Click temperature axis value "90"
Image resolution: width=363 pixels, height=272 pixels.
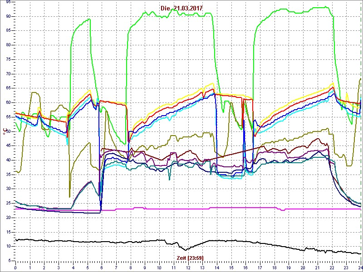coord(8,16)
